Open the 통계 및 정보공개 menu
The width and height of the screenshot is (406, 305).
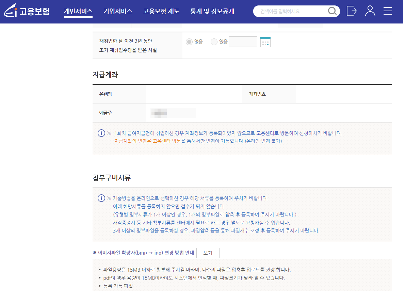click(213, 11)
